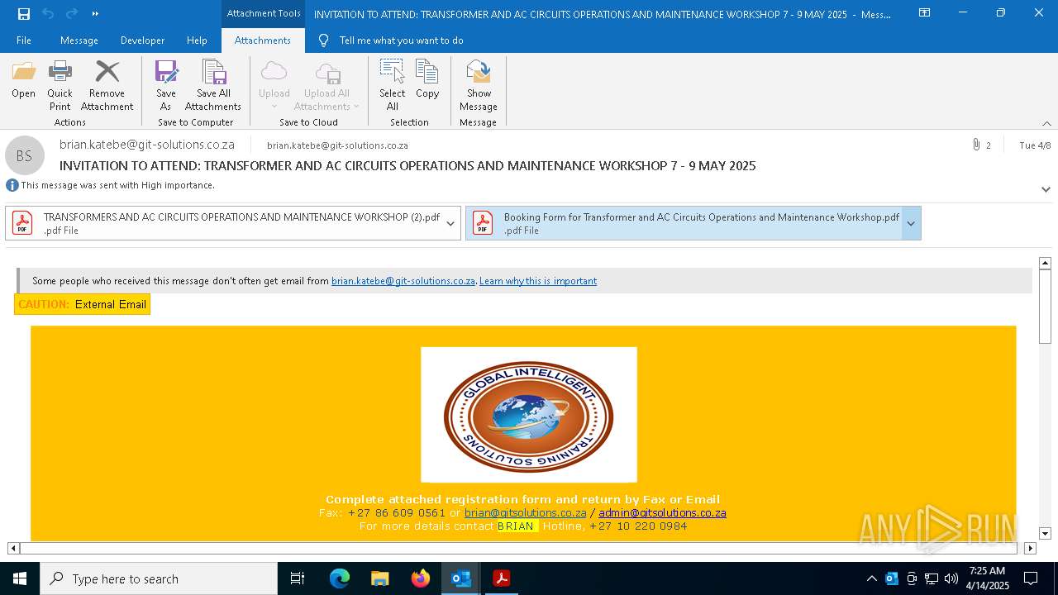Screen dimensions: 1058x595
Task: Collapse the ribbon with the chevron
Action: tap(1046, 123)
